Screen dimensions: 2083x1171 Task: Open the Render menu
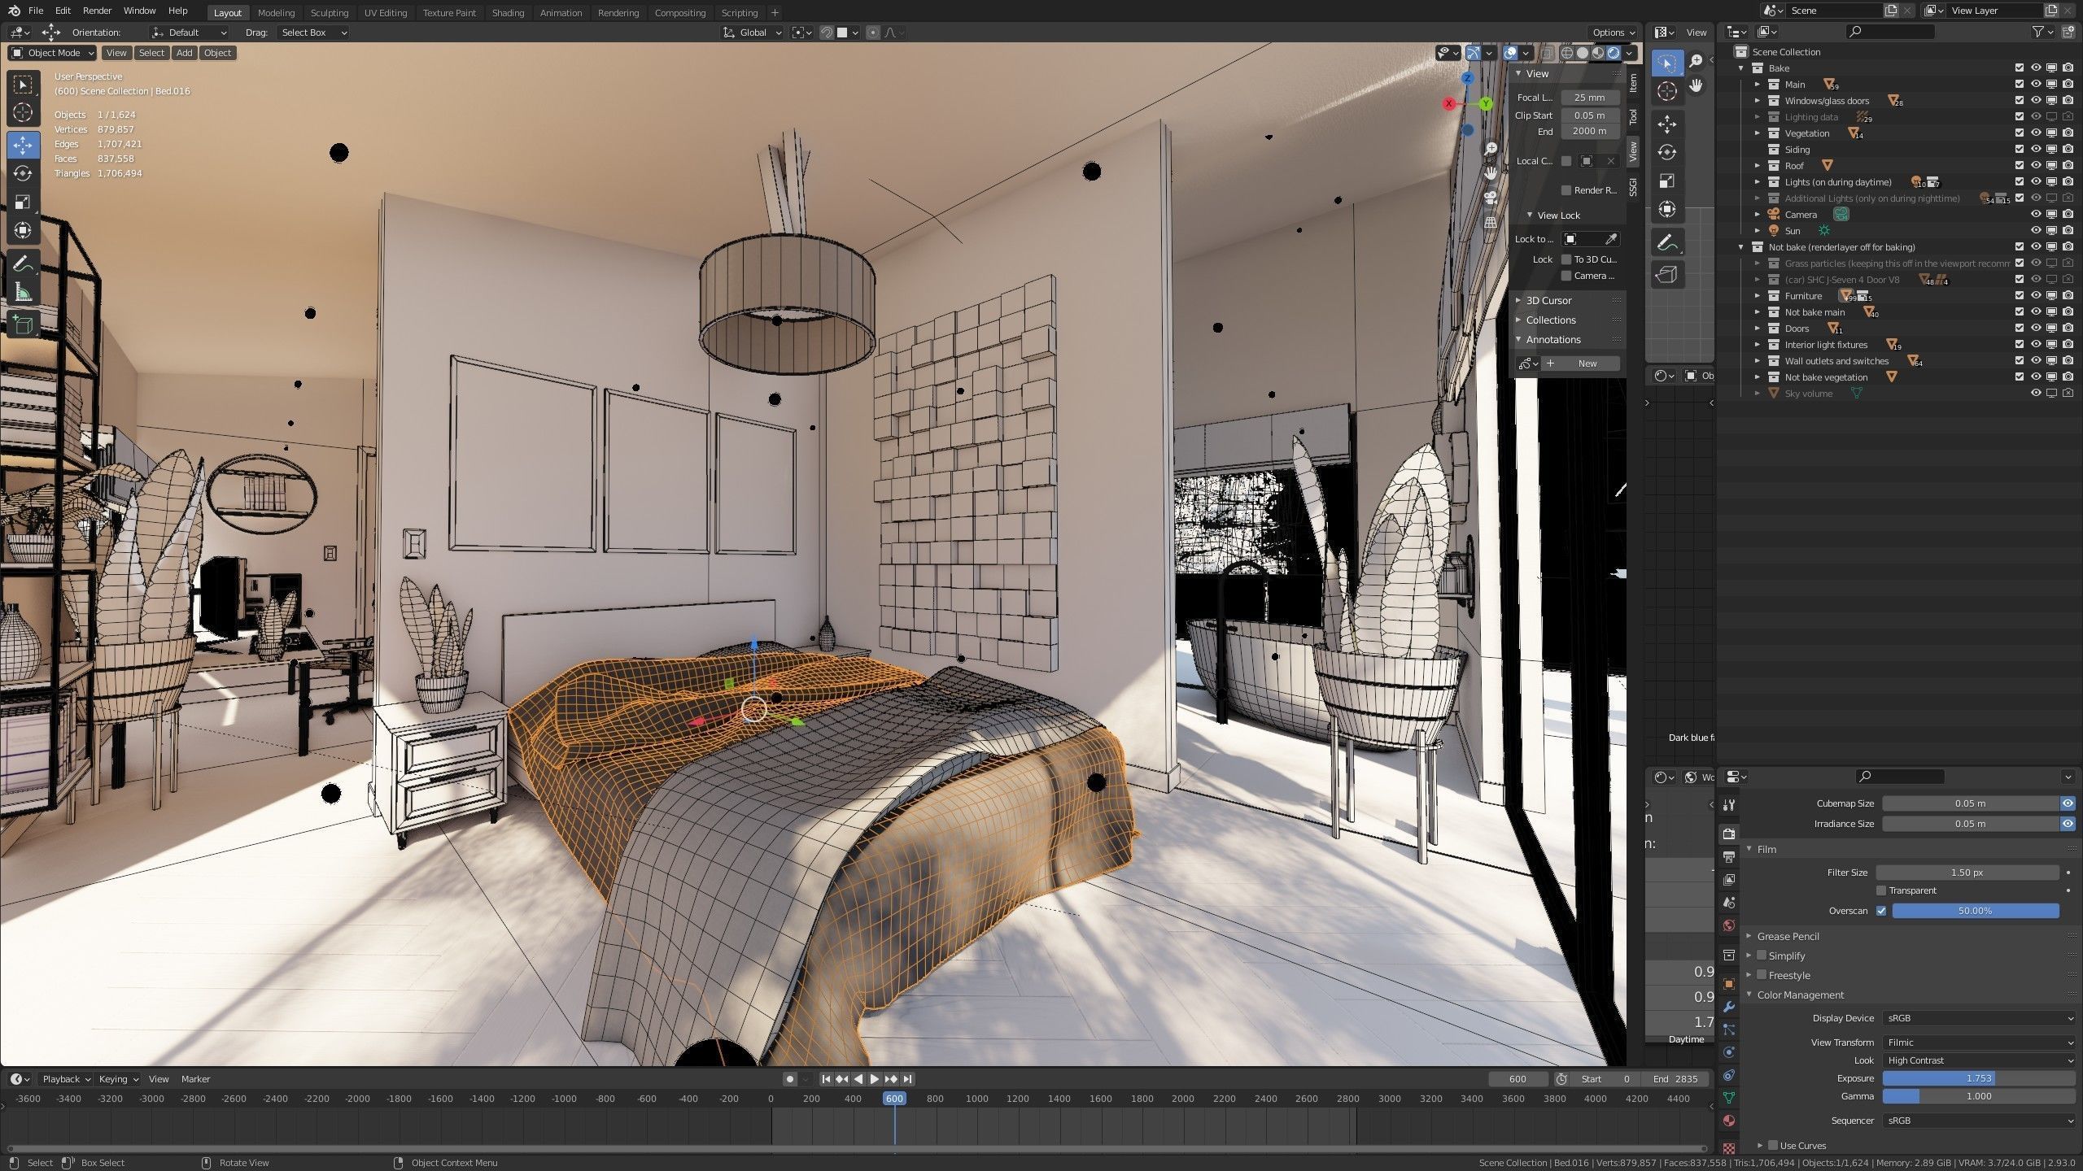[97, 11]
